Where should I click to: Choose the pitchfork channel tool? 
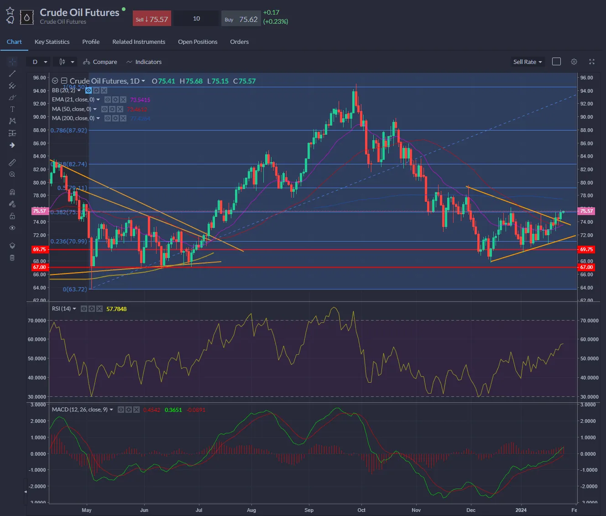coord(12,85)
